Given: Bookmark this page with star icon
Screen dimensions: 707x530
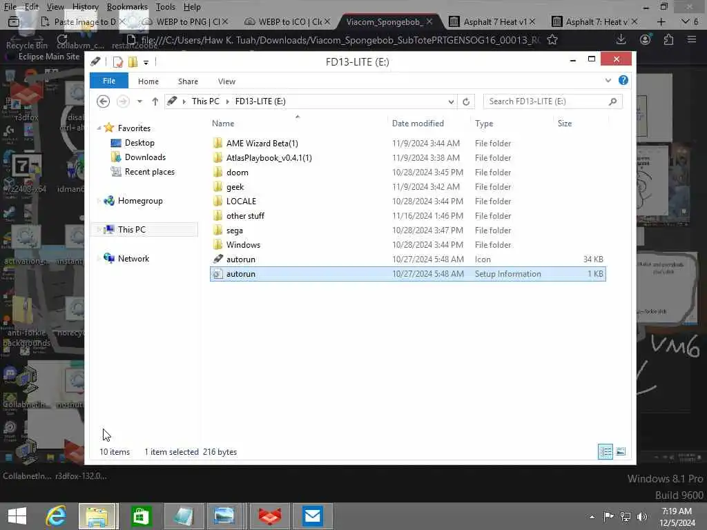Looking at the screenshot, I should 552,40.
